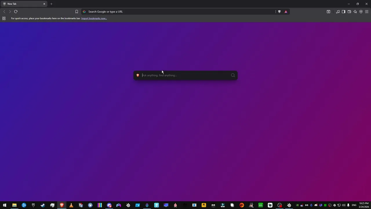Screen dimensions: 371x209
Task: Reload the current page
Action: coord(16,12)
